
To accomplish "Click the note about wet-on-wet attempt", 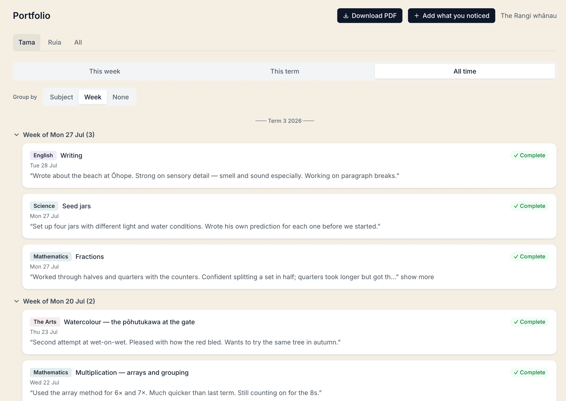I will coord(185,342).
